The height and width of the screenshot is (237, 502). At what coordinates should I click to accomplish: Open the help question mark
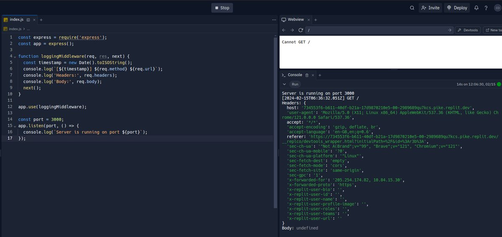point(486,8)
